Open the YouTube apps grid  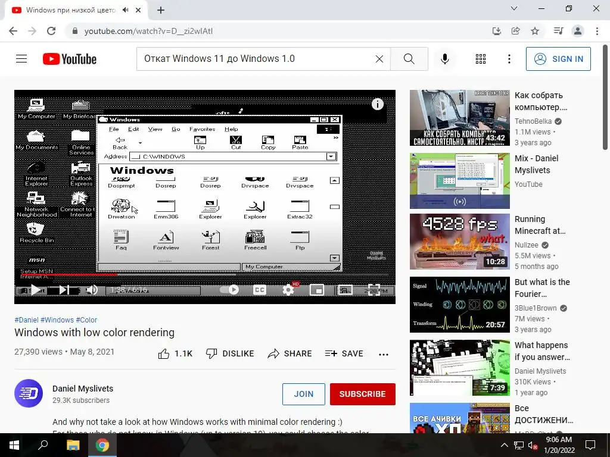click(x=481, y=59)
